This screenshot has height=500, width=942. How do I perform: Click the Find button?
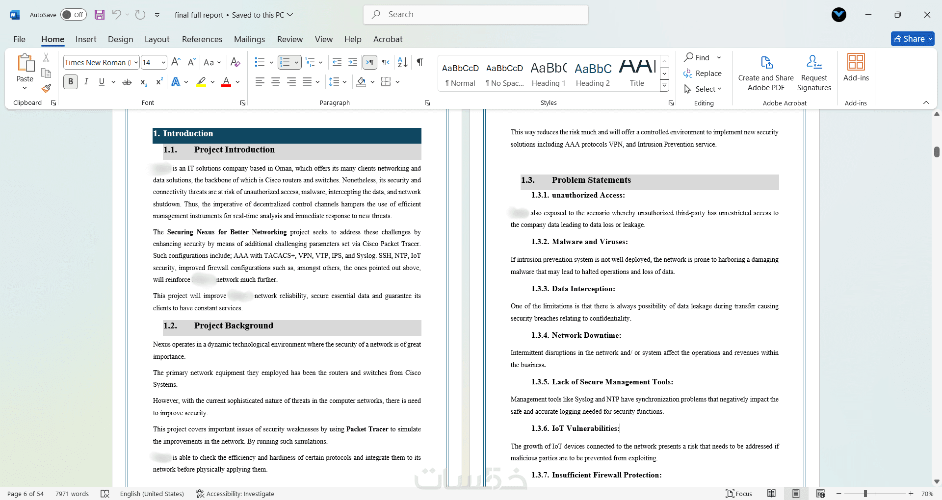coord(697,57)
